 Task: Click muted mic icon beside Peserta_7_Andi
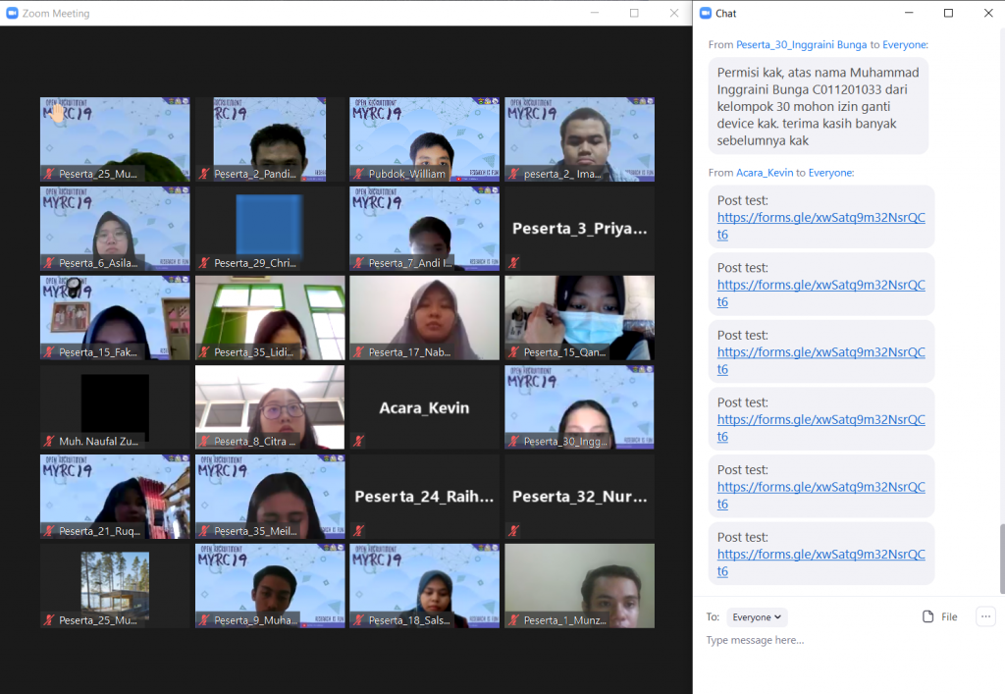[x=359, y=263]
